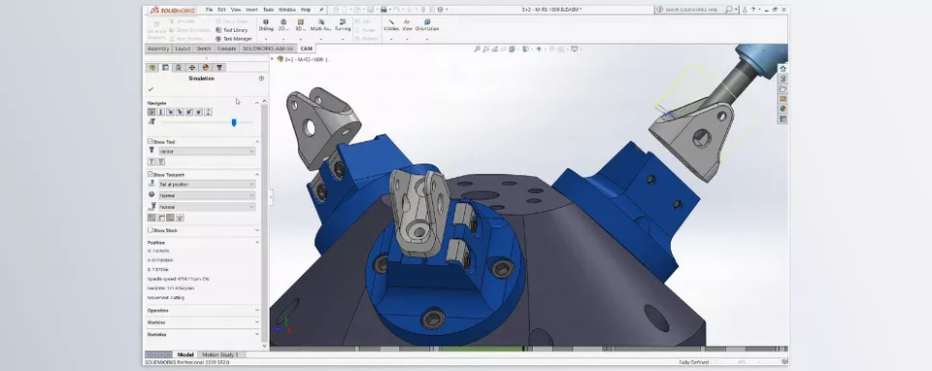
Task: Select the DisplayManager color ball tab
Action: click(206, 68)
